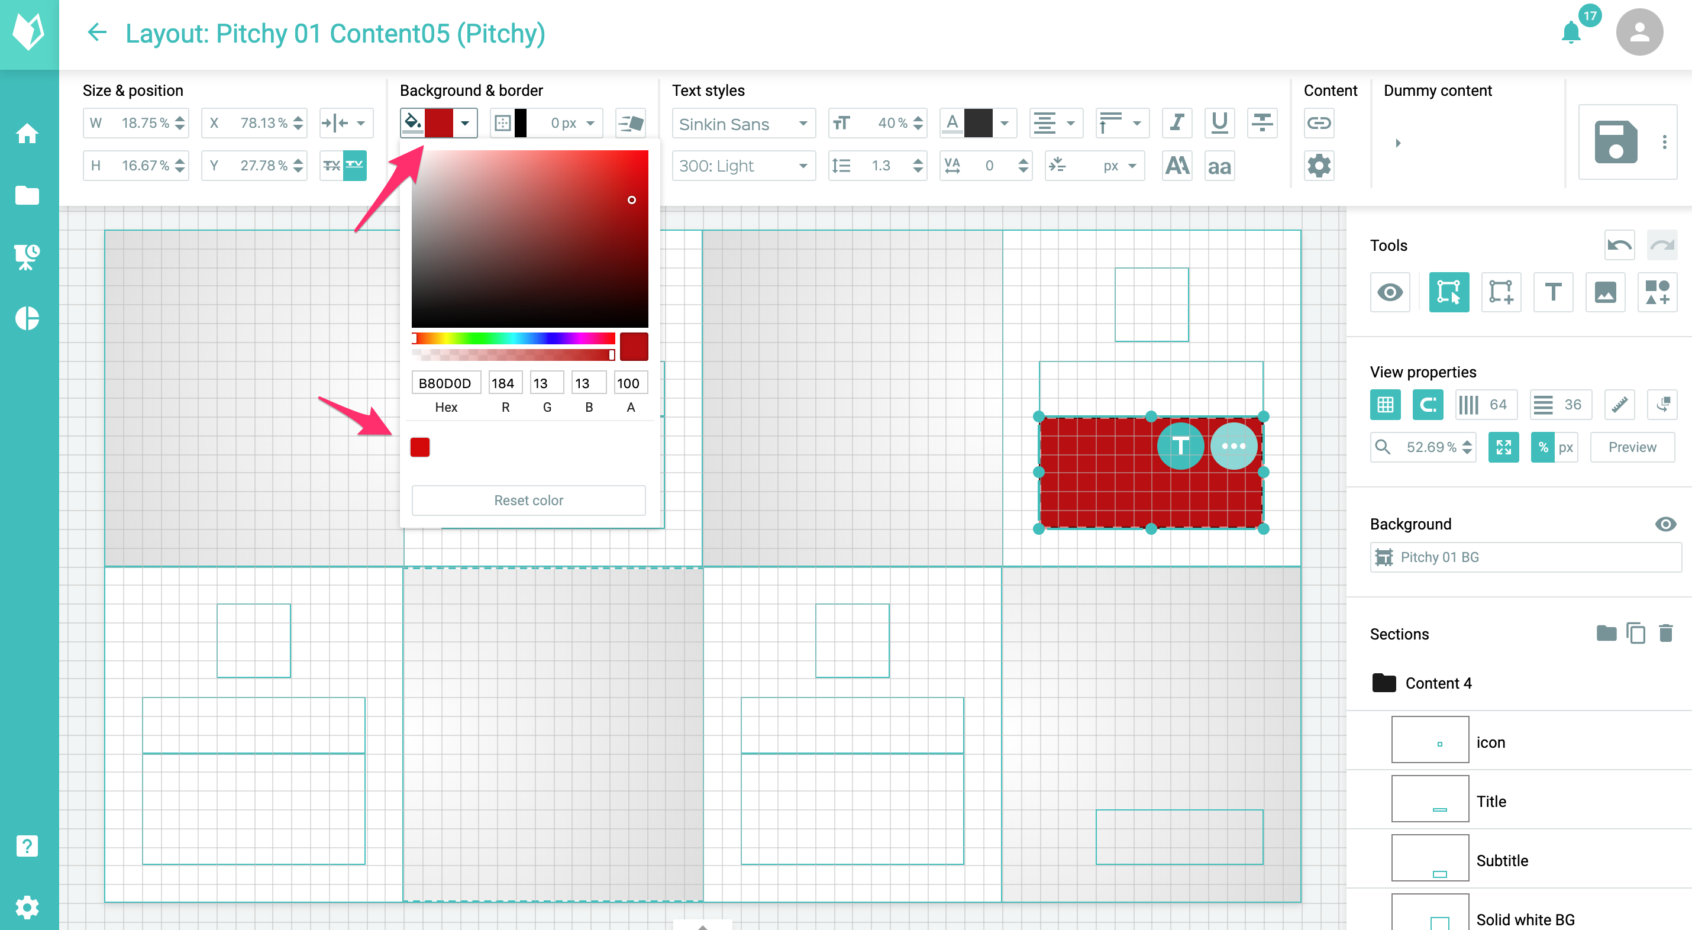This screenshot has width=1692, height=930.
Task: Redo the action in Tools
Action: 1662,246
